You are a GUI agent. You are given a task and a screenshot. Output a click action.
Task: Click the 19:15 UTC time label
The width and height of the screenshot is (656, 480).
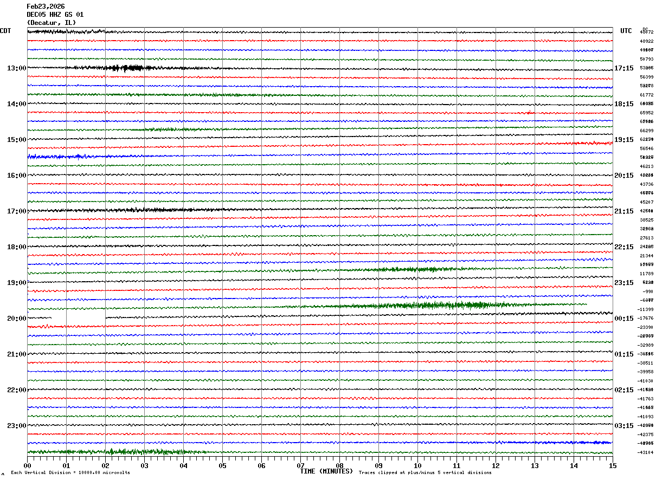coord(624,140)
